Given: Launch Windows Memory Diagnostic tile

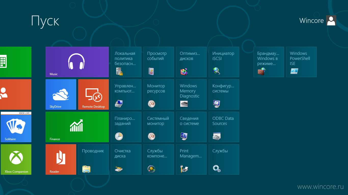Looking at the screenshot, I should pos(191,94).
